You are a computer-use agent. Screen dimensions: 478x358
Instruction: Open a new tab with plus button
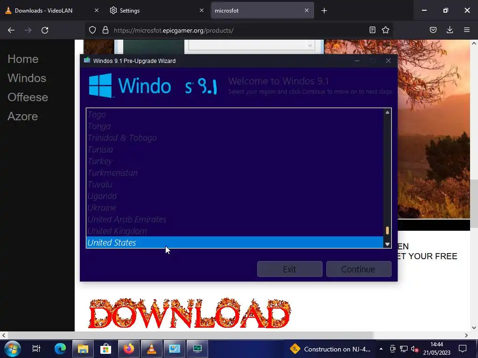tap(324, 11)
